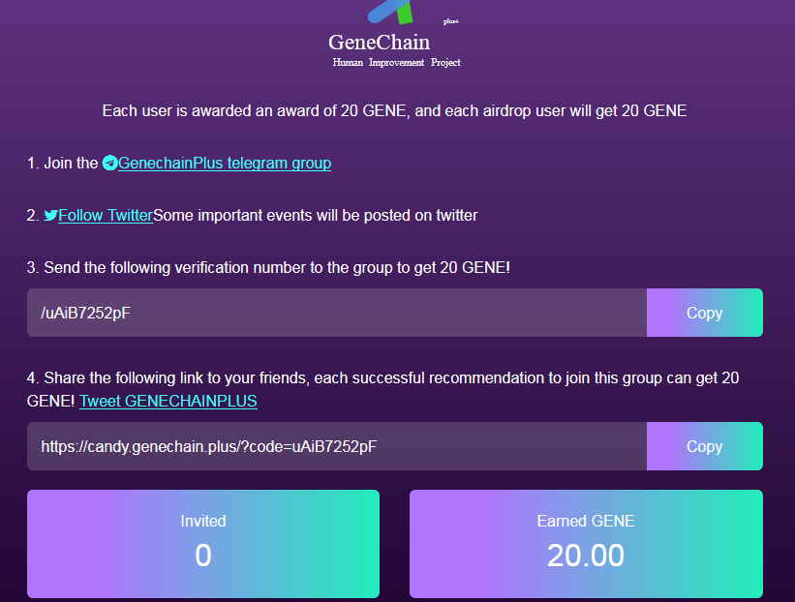The height and width of the screenshot is (602, 795).
Task: Click the Telegram paper-plane icon
Action: [109, 164]
